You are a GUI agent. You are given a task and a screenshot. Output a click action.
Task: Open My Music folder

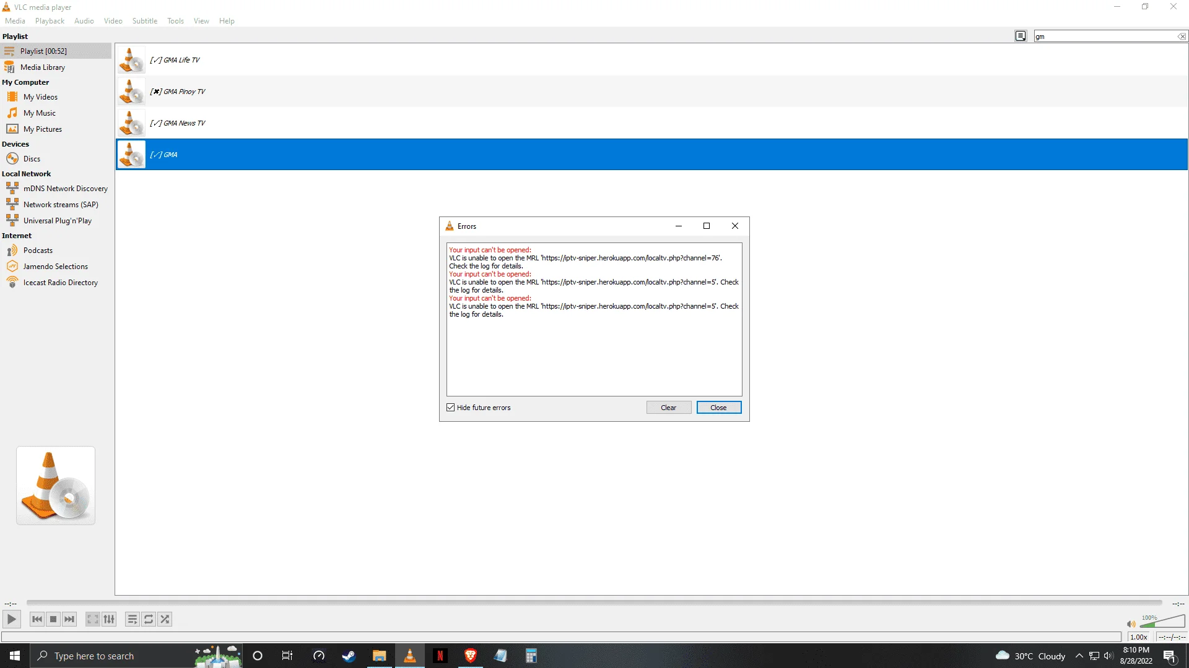pyautogui.click(x=56, y=113)
